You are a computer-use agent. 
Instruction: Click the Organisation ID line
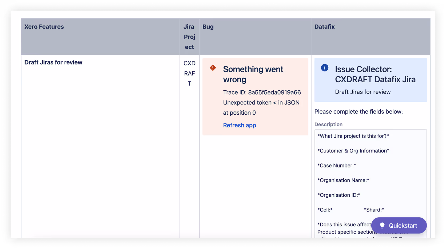pyautogui.click(x=339, y=195)
